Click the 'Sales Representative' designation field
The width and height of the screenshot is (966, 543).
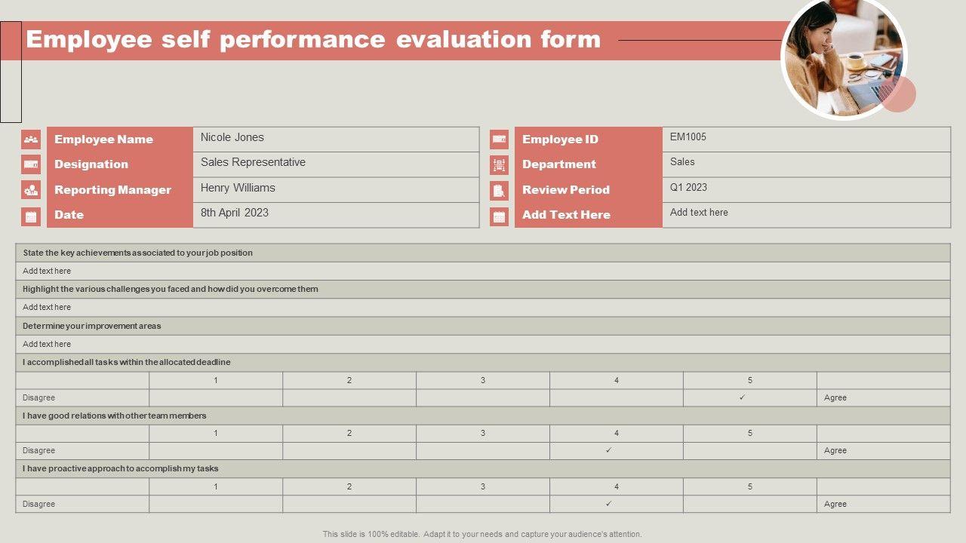click(336, 164)
